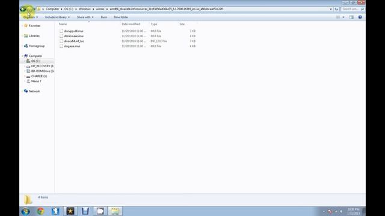Open the recent pages dropdown arrow
This screenshot has height=216, width=385.
[34, 9]
